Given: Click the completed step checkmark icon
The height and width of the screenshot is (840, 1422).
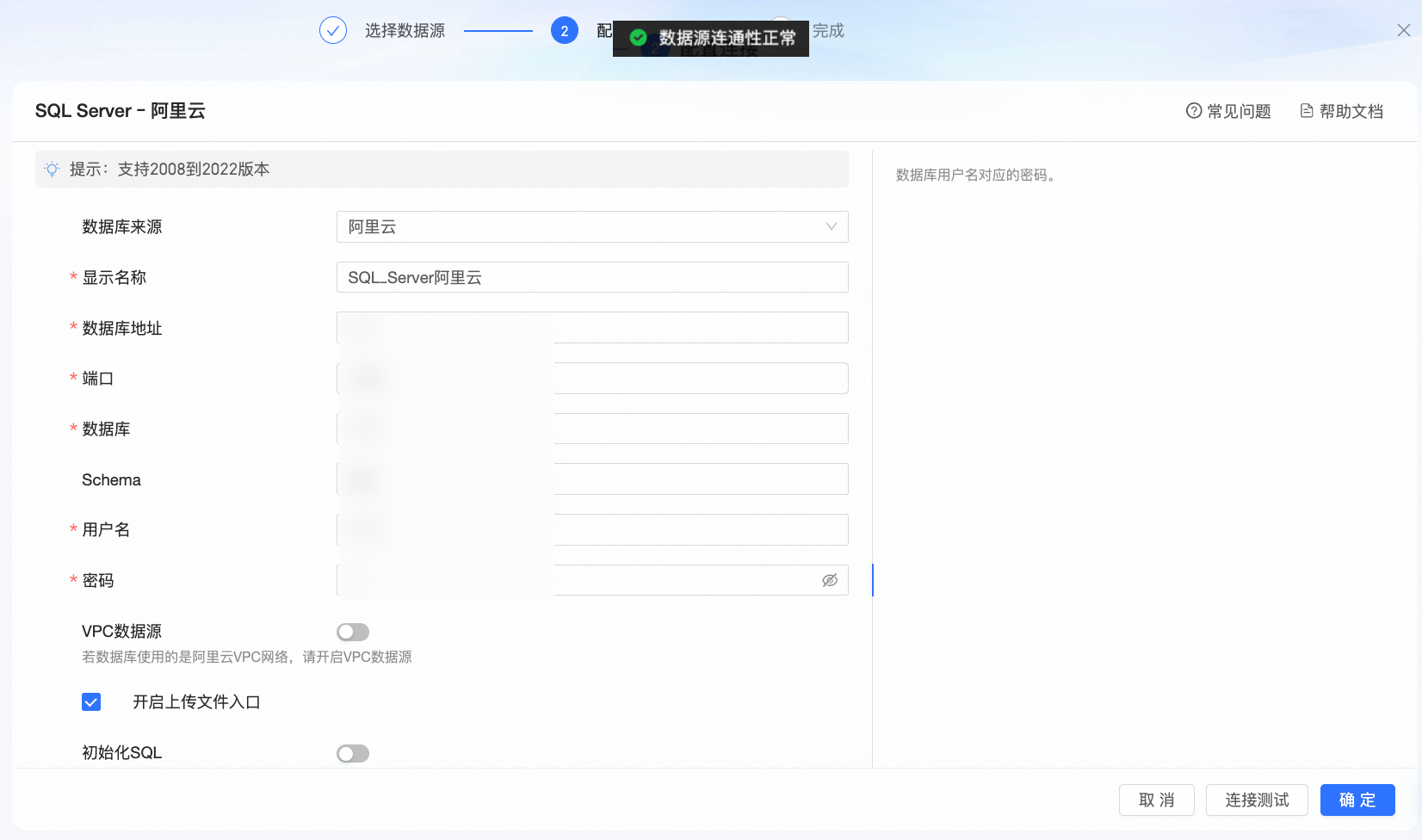Looking at the screenshot, I should [333, 31].
